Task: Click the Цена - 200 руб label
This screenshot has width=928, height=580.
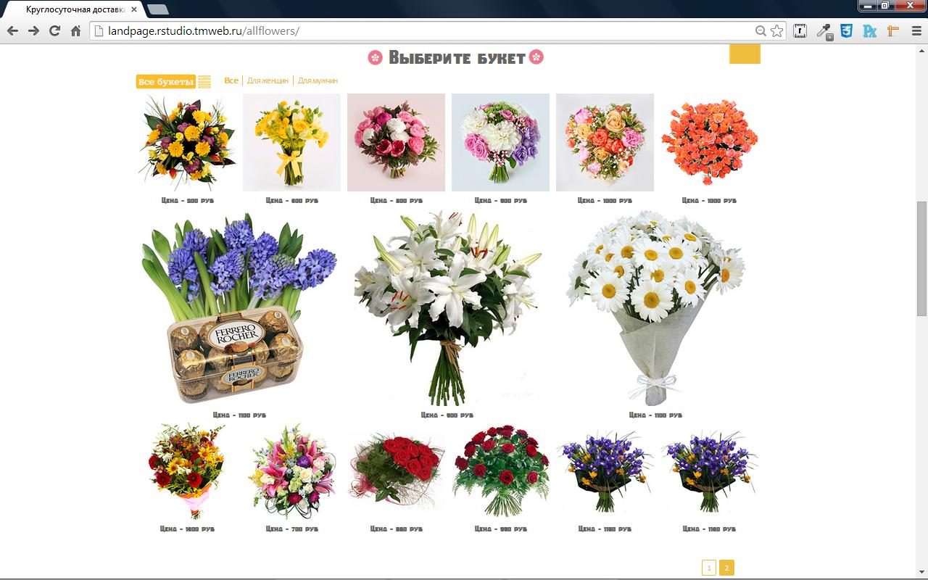Action: 188,200
